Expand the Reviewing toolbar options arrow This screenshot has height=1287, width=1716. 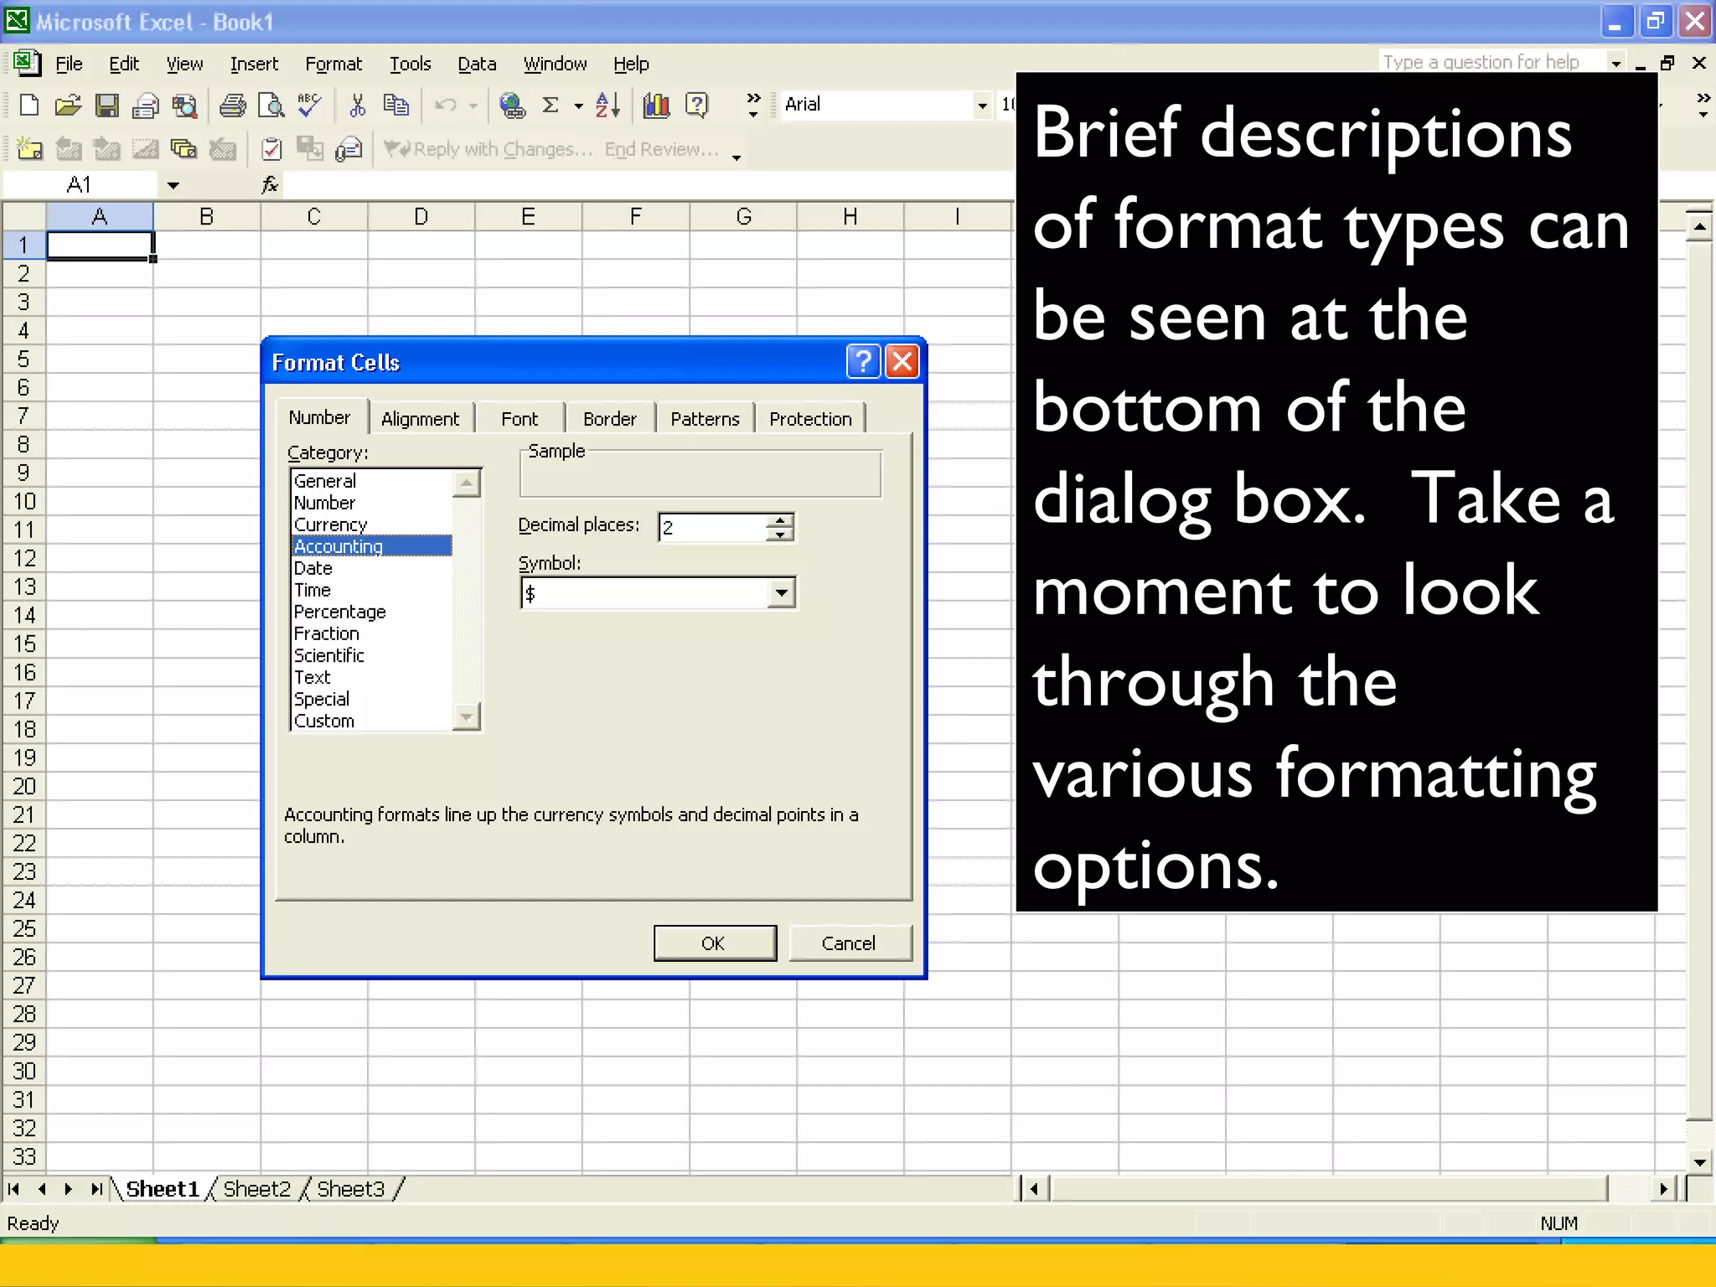point(737,156)
